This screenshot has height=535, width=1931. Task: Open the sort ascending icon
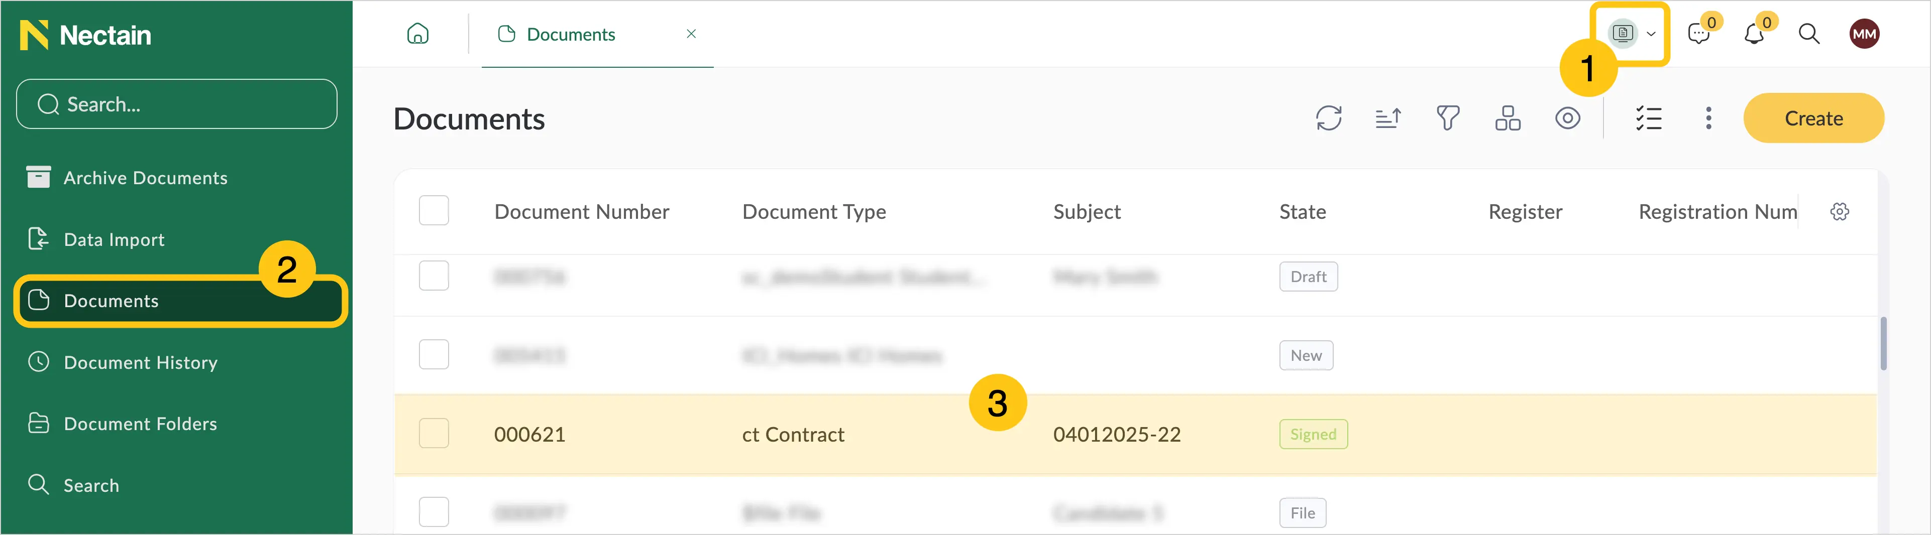pyautogui.click(x=1387, y=118)
